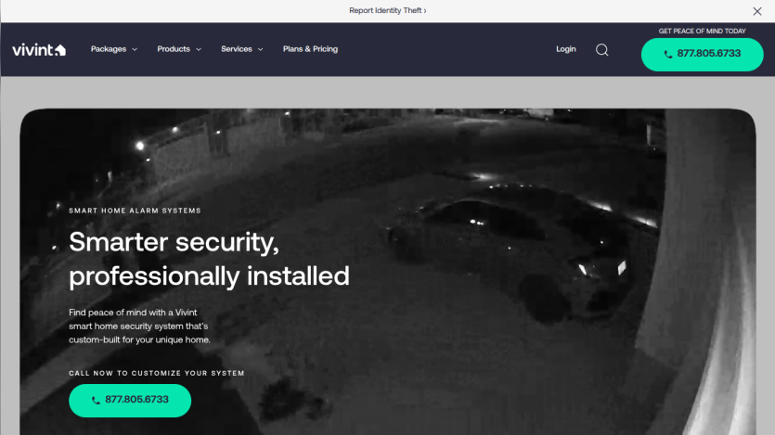Select 'CALL NOW TO CUSTOMIZE YOUR SYSTEM' text

(157, 373)
